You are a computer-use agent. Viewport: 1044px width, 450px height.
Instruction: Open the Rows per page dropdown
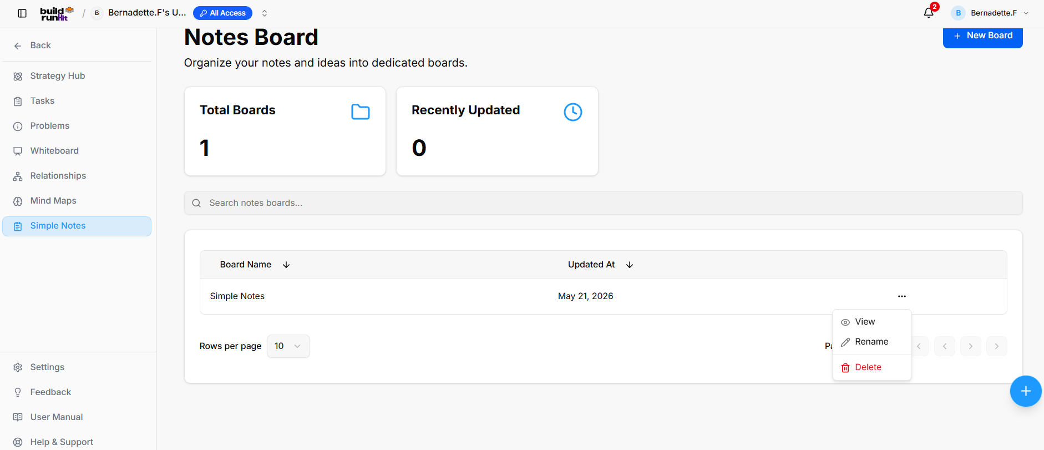tap(288, 346)
